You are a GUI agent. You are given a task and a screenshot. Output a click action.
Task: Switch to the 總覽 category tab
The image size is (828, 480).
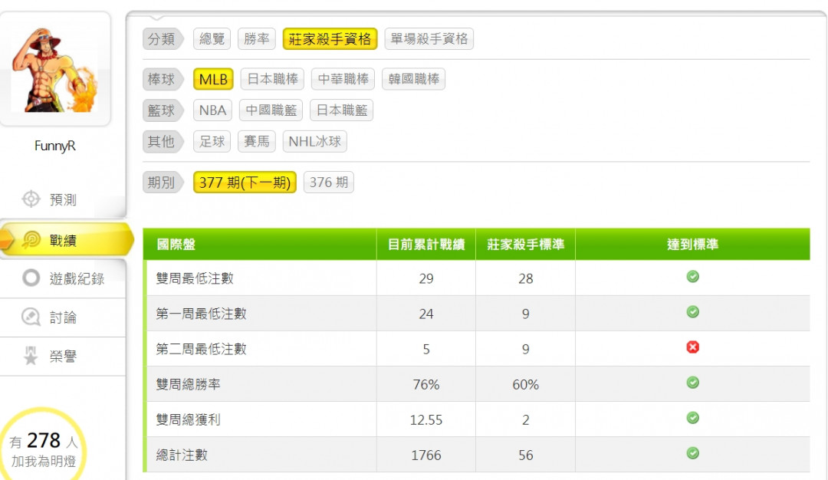(212, 39)
